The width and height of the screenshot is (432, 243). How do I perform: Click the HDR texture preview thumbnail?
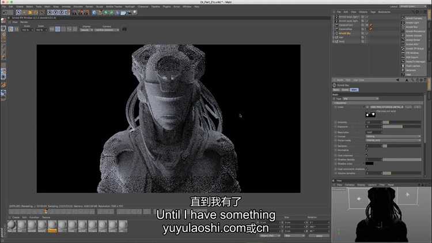click(370, 114)
